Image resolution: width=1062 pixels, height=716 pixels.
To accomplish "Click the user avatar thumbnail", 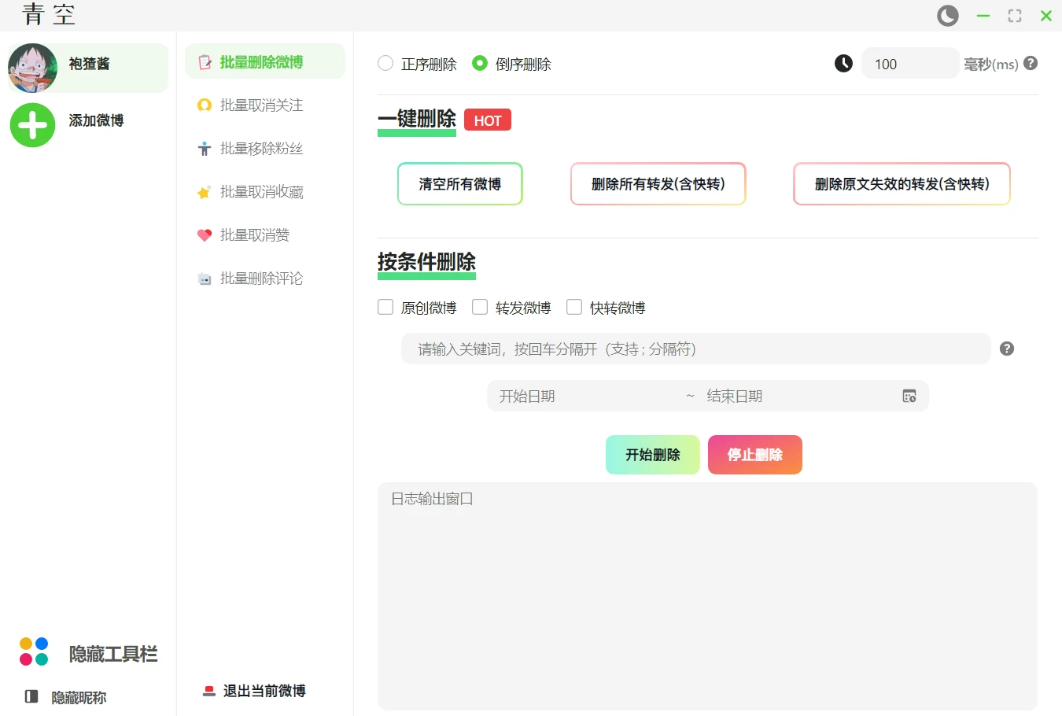I will coord(33,68).
